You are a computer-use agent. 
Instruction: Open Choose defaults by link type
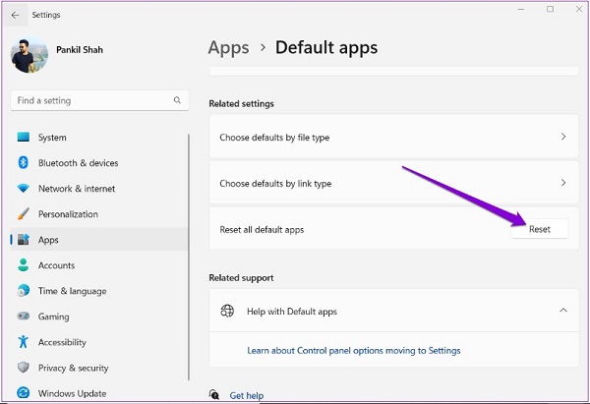click(393, 183)
